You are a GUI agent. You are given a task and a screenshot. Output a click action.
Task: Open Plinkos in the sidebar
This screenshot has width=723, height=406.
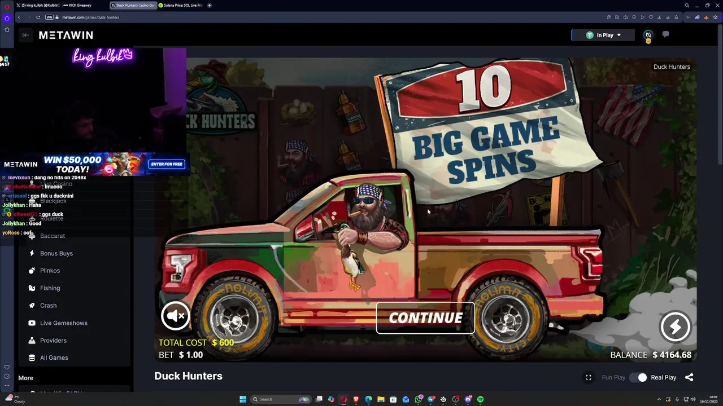pyautogui.click(x=50, y=271)
